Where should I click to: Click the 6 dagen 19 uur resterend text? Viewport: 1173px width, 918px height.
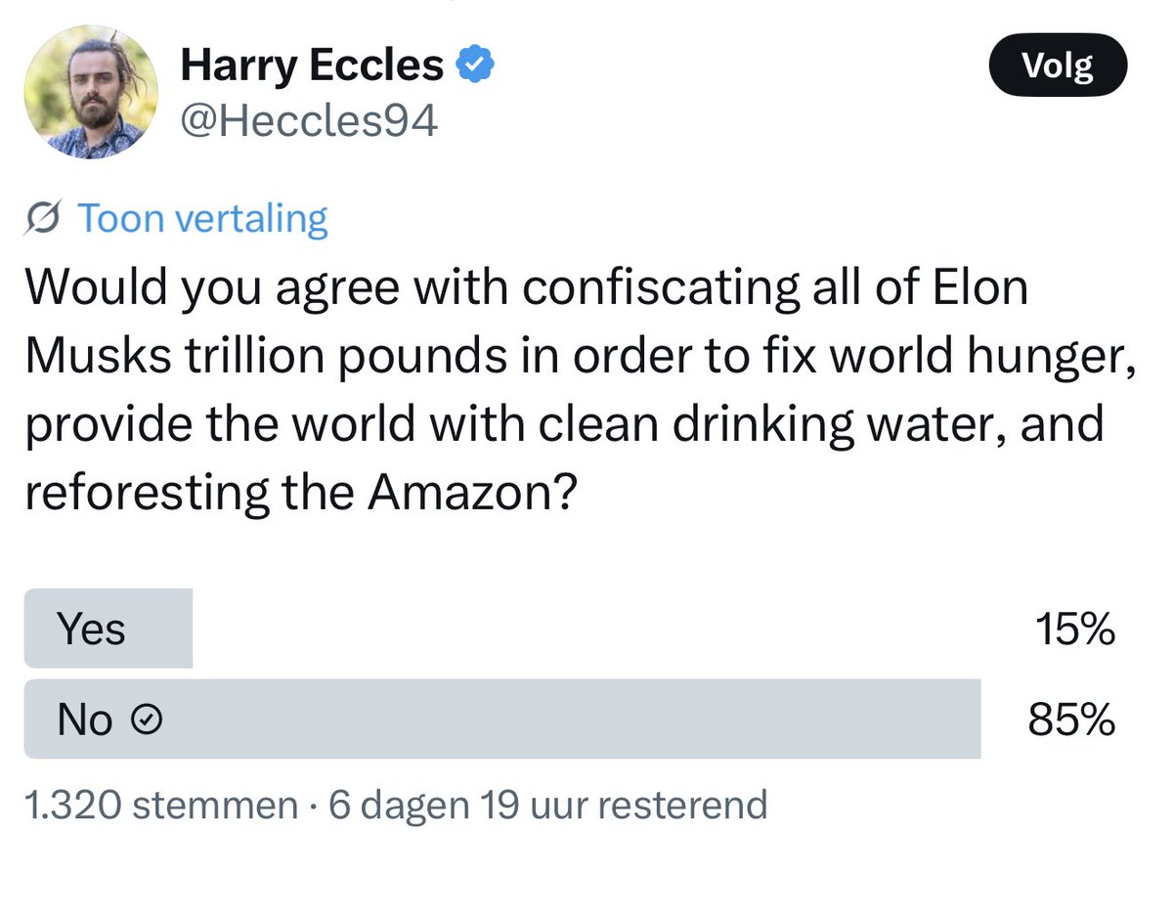click(548, 806)
